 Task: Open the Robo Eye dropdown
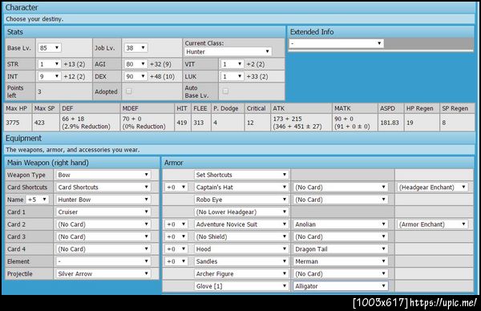[x=241, y=200]
